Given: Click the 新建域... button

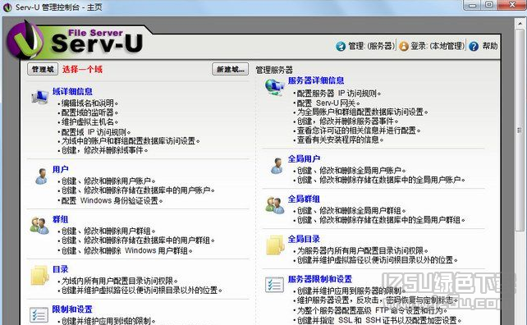Looking at the screenshot, I should (x=230, y=69).
